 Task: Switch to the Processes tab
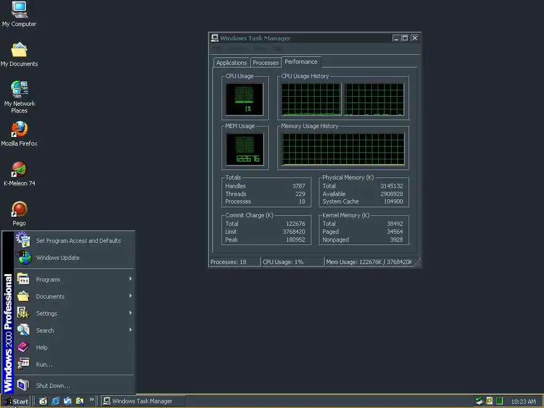click(x=266, y=63)
